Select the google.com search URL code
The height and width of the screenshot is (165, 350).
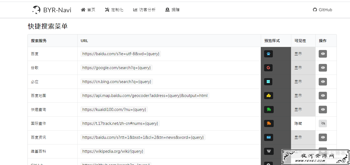116,68
